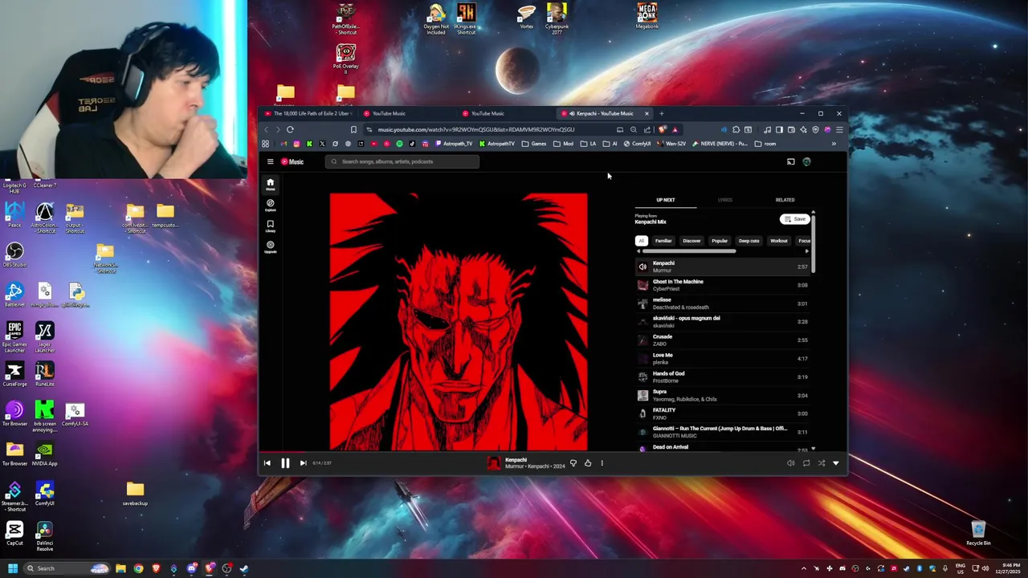Open the ComfyUI bookmark
This screenshot has width=1028, height=578.
tap(638, 144)
